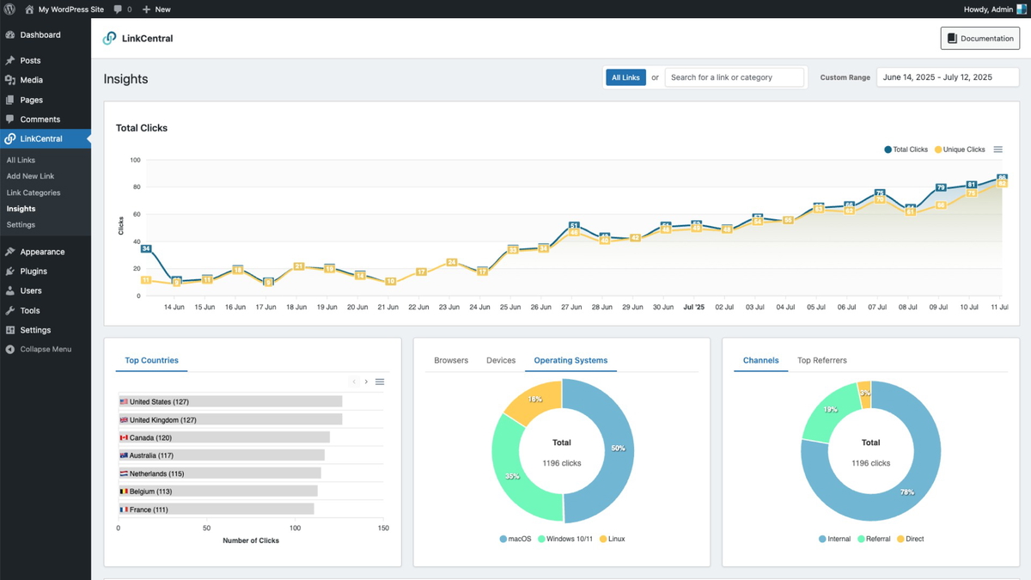This screenshot has width=1031, height=580.
Task: Click the link search input field
Action: click(x=735, y=76)
